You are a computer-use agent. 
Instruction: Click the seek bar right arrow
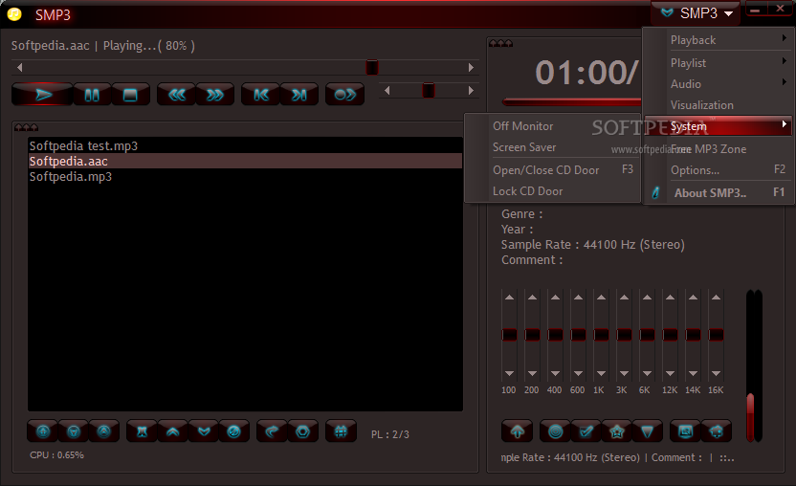pos(471,67)
